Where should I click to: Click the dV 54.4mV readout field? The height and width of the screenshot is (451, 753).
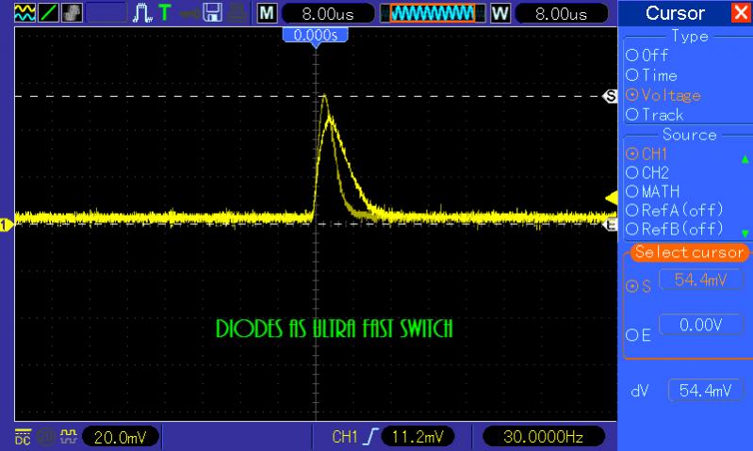[x=705, y=391]
